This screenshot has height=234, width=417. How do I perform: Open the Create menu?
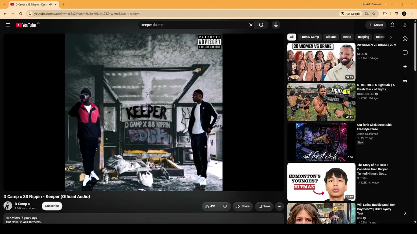click(x=376, y=25)
